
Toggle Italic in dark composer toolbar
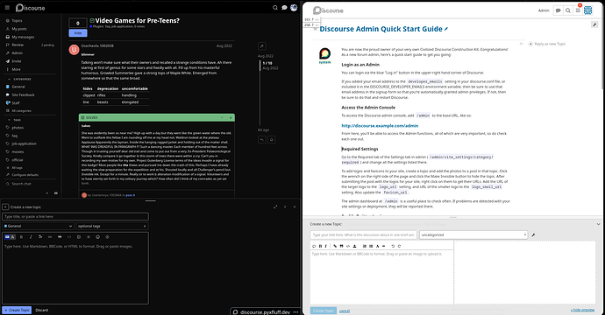pyautogui.click(x=31, y=237)
